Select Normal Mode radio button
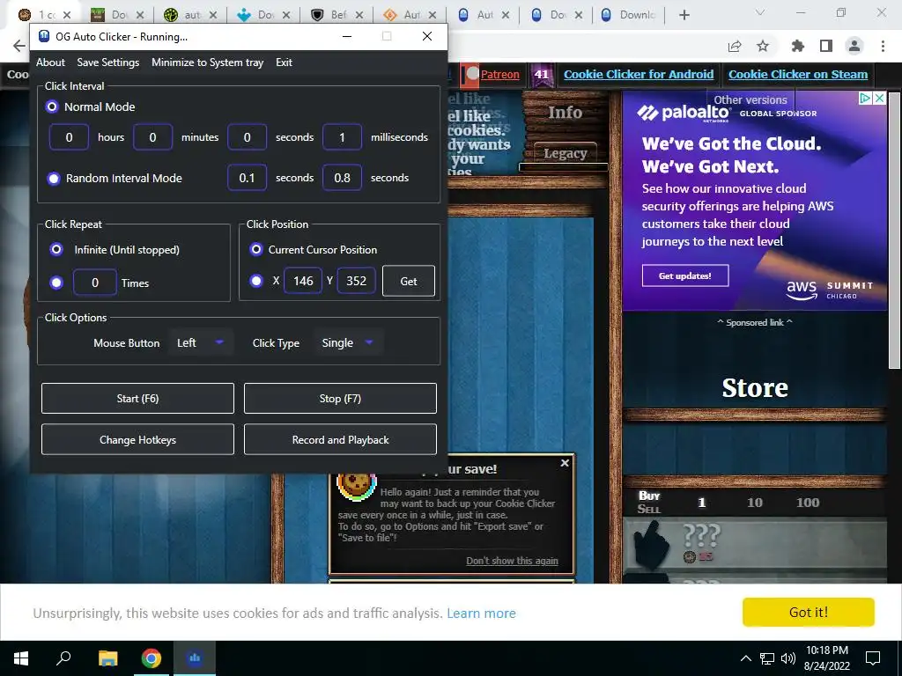The height and width of the screenshot is (676, 902). [x=52, y=107]
